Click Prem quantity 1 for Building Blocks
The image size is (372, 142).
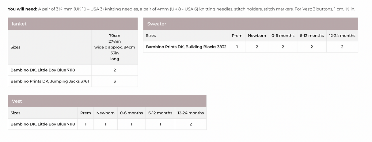237,47
